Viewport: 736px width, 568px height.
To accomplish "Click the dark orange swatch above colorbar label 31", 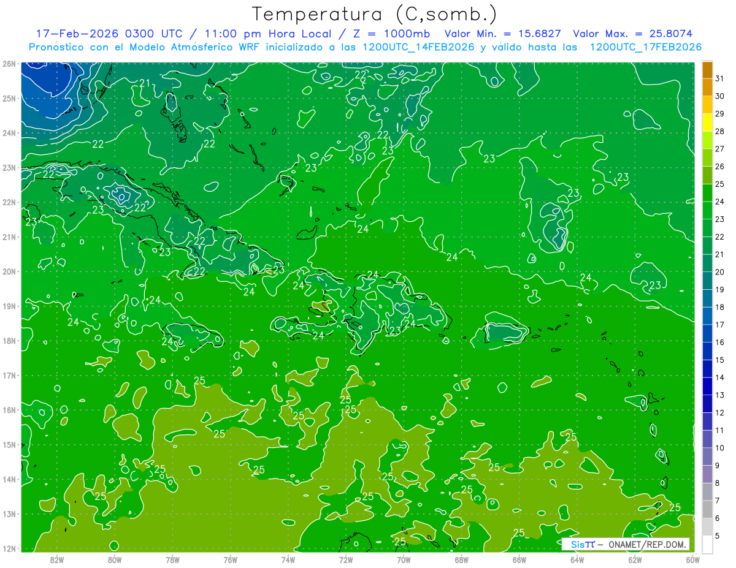I will (707, 70).
